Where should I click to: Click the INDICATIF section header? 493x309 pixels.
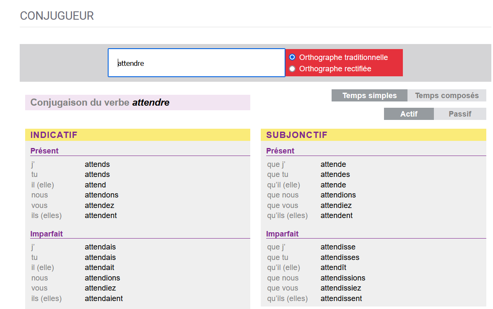54,135
